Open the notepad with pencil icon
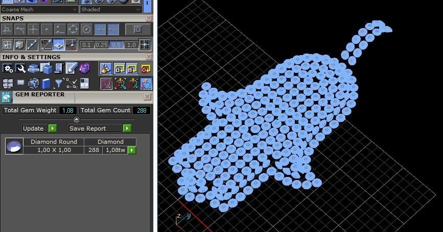 point(71,68)
